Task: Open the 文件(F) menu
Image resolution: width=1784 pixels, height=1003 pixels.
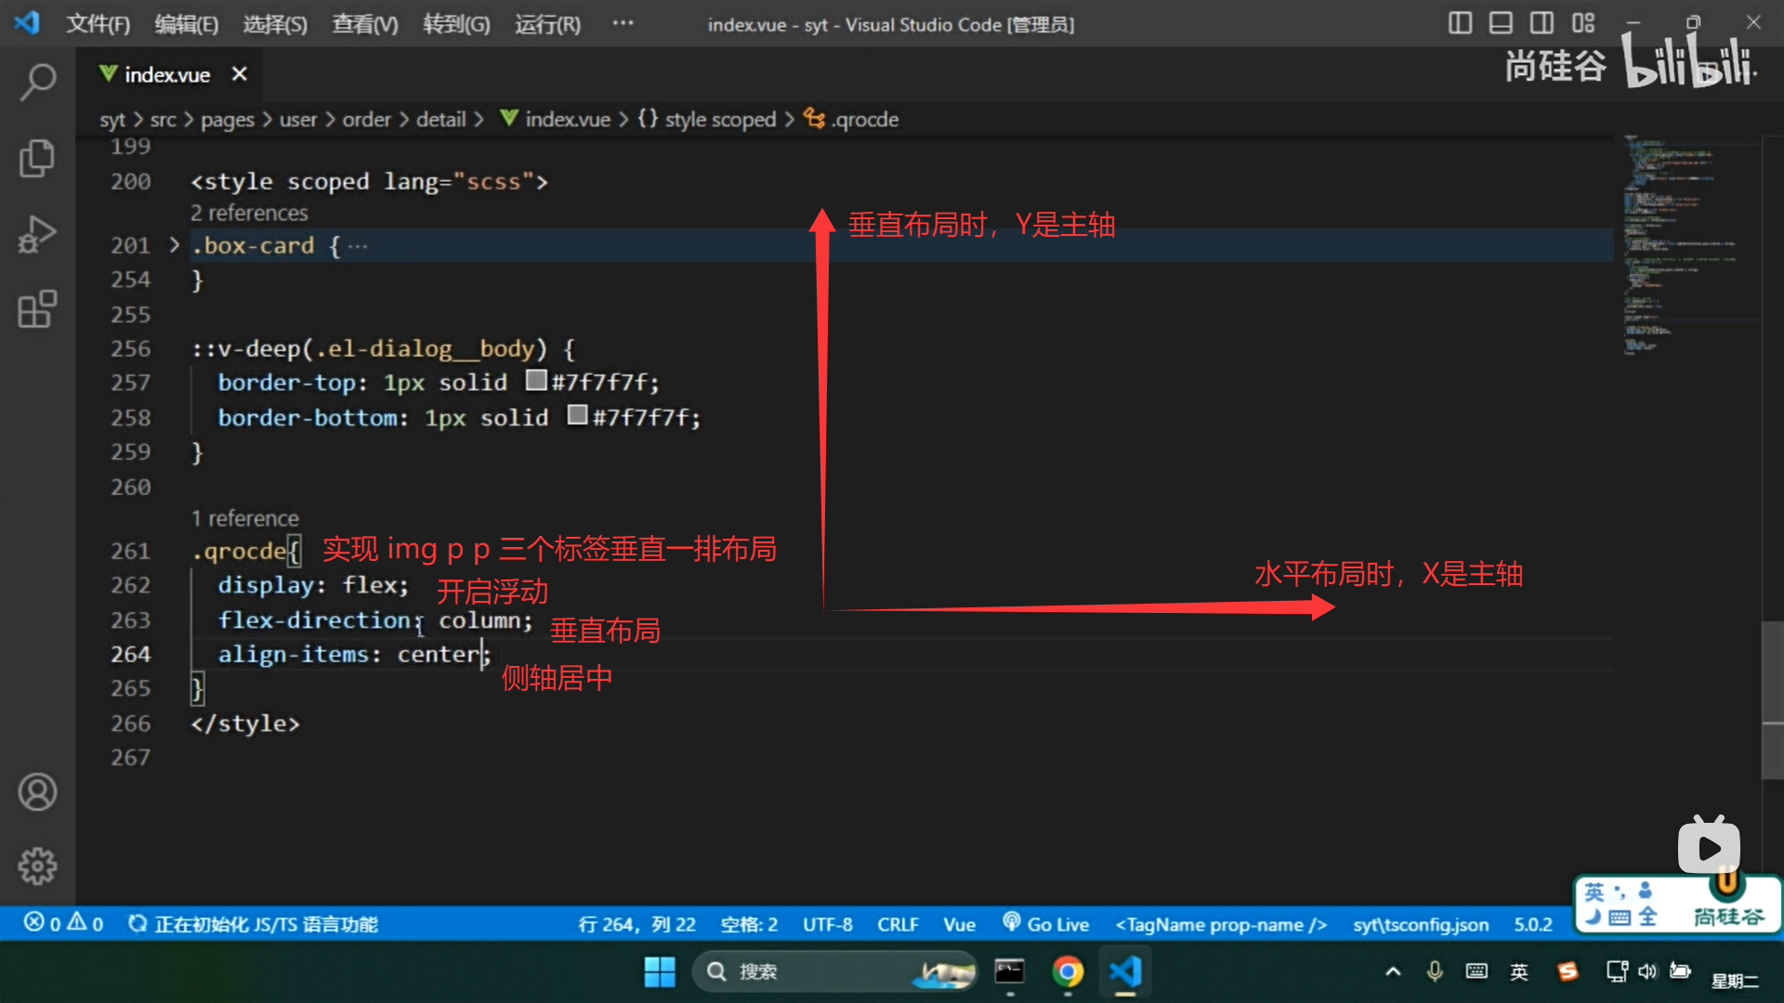Action: coord(98,24)
